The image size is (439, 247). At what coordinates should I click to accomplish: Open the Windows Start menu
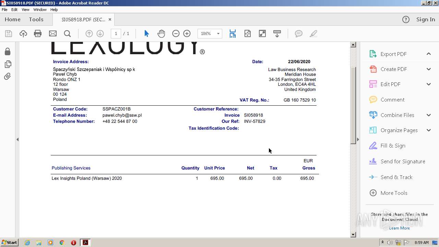point(9,243)
